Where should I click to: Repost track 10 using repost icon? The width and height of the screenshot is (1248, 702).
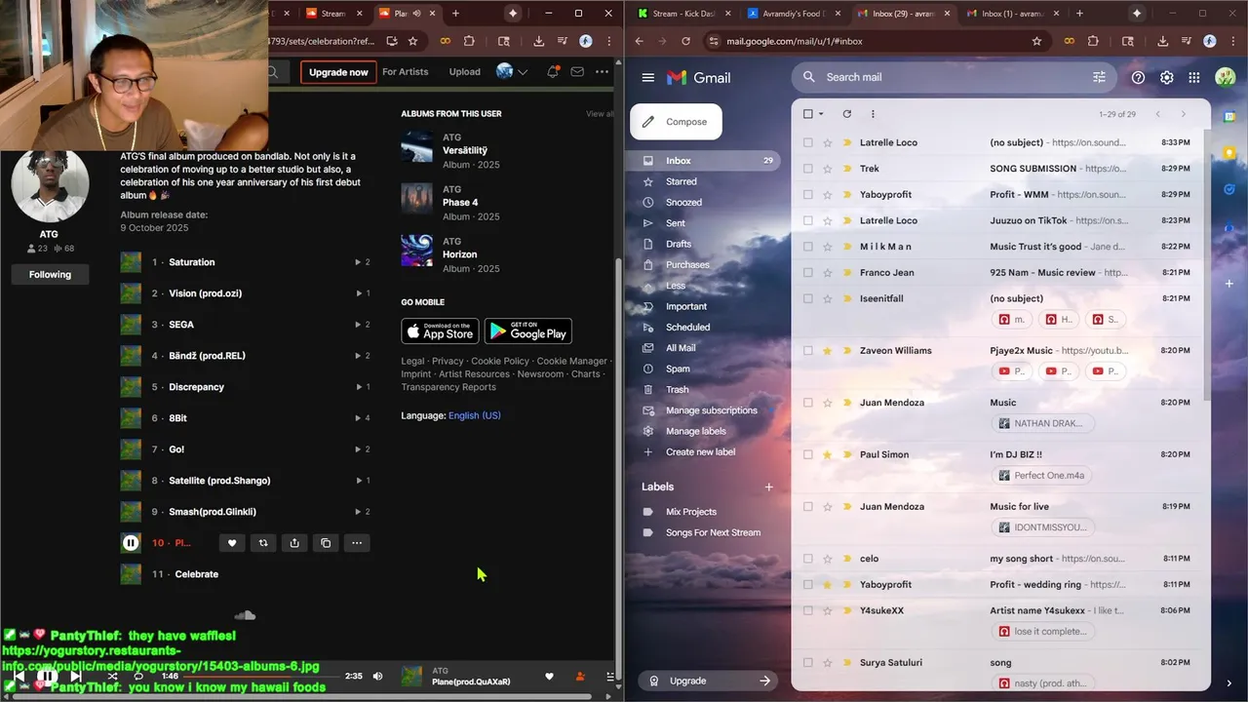[x=263, y=543]
